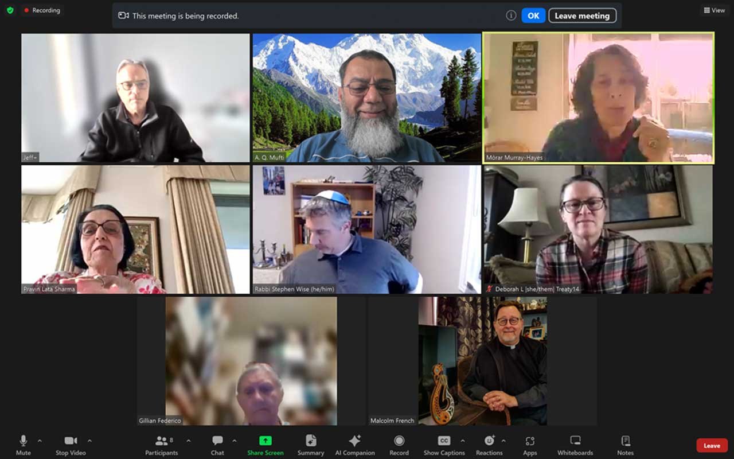The width and height of the screenshot is (734, 459).
Task: Dismiss recording notice with OK
Action: [533, 15]
